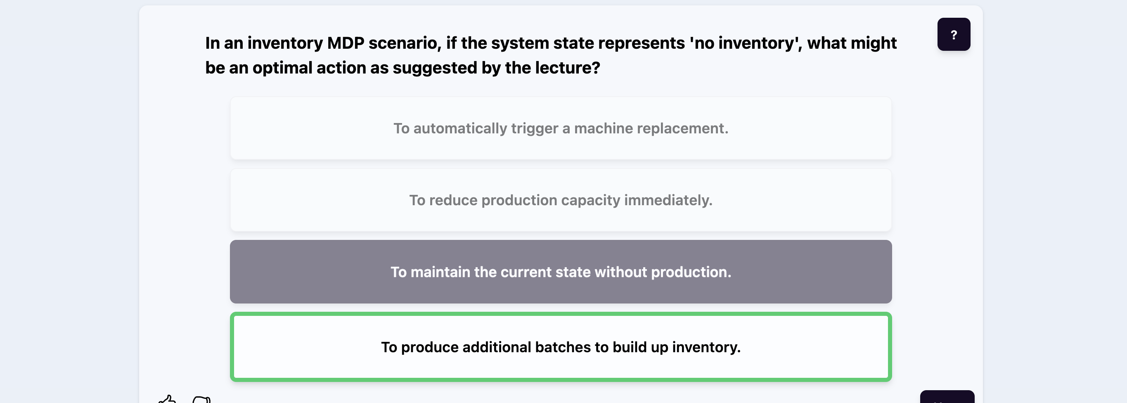Click the text 'build up inventory'
Viewport: 1127px width, 403px height.
[x=676, y=347]
